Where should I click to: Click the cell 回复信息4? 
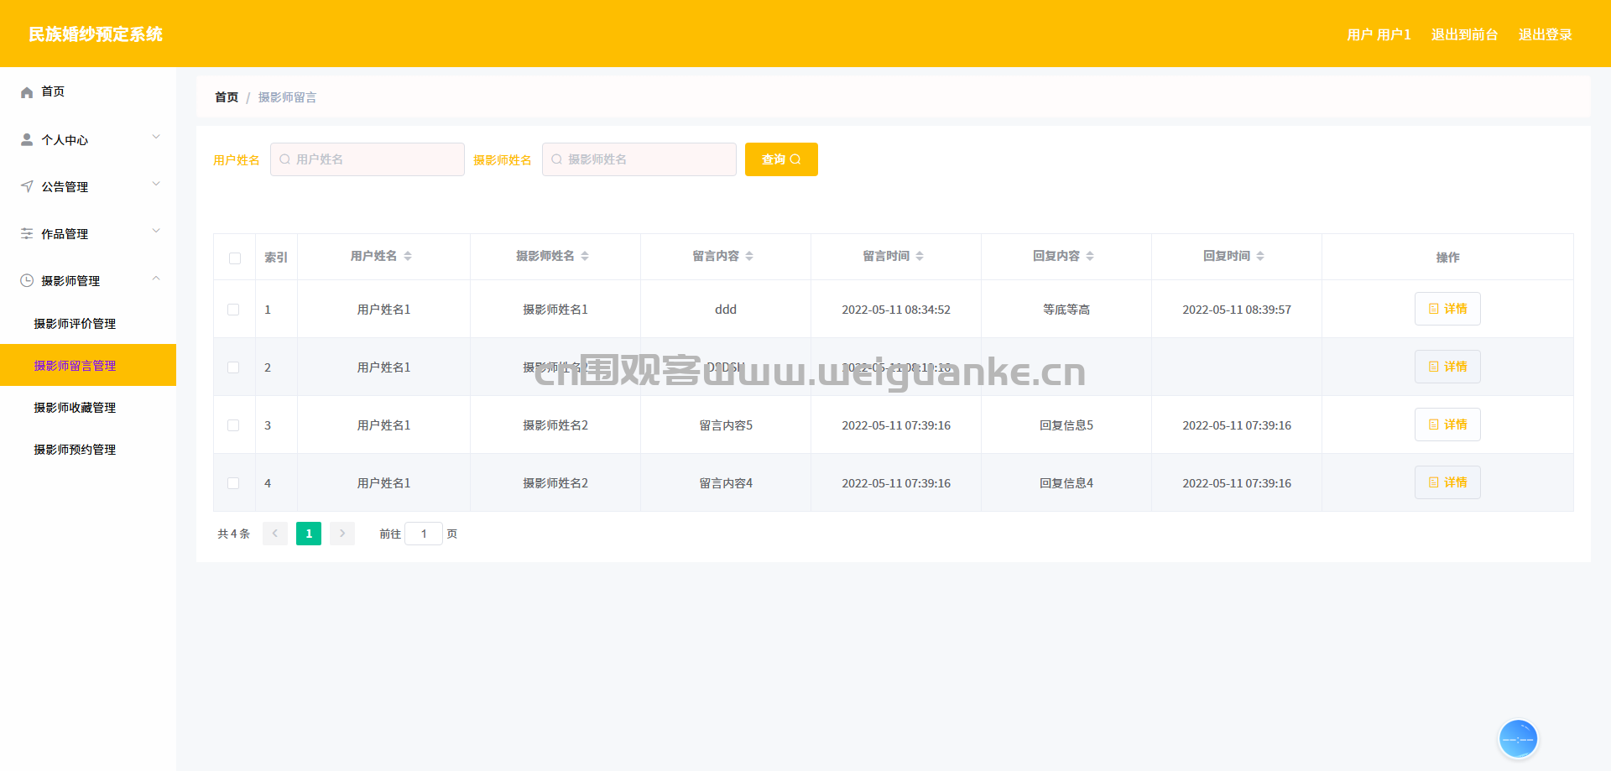[x=1066, y=483]
